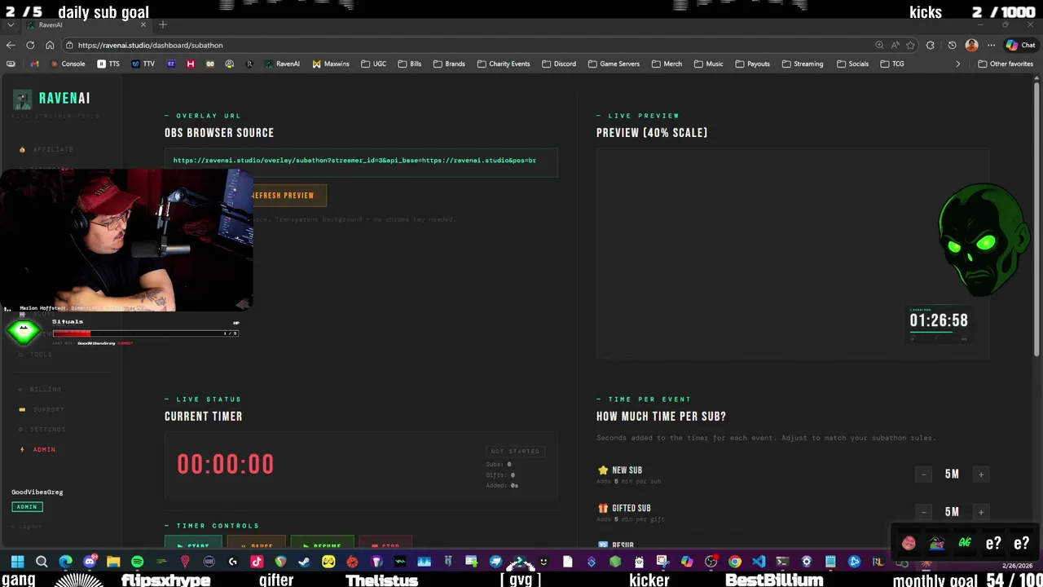Expand the Streaming bookmarks folder
Viewport: 1043px width, 587px height.
pos(802,64)
